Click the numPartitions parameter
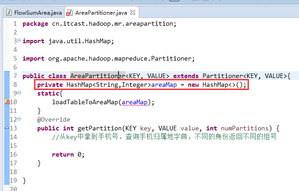Screen dimensions: 299x191 click(245, 128)
